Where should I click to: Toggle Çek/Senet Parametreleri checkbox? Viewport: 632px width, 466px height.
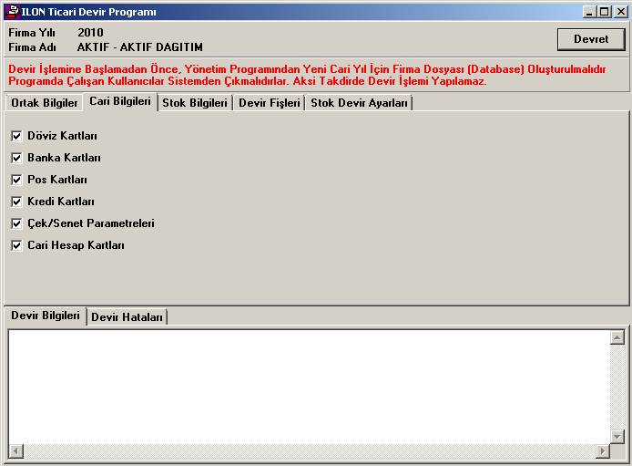16,223
